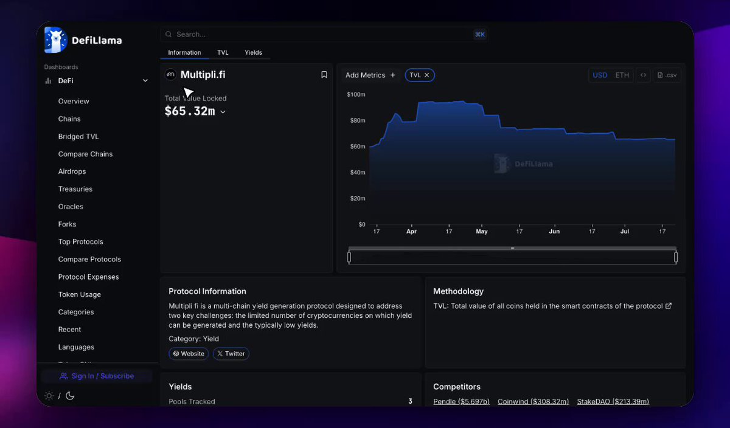Screen dimensions: 730x428
Task: Download chart data as .csv
Action: (x=667, y=75)
